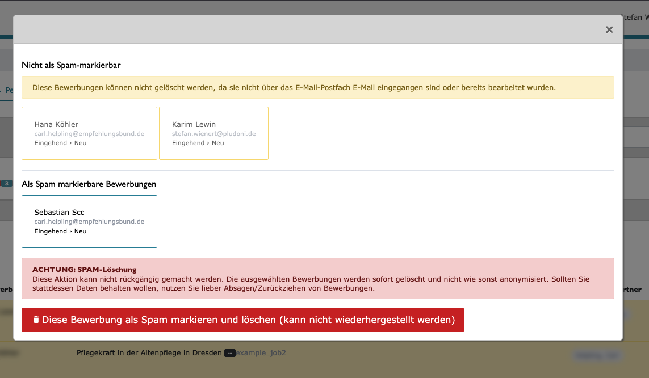Click the 'Nicht als Spam-markierbar' heading
The width and height of the screenshot is (649, 378).
[x=71, y=65]
